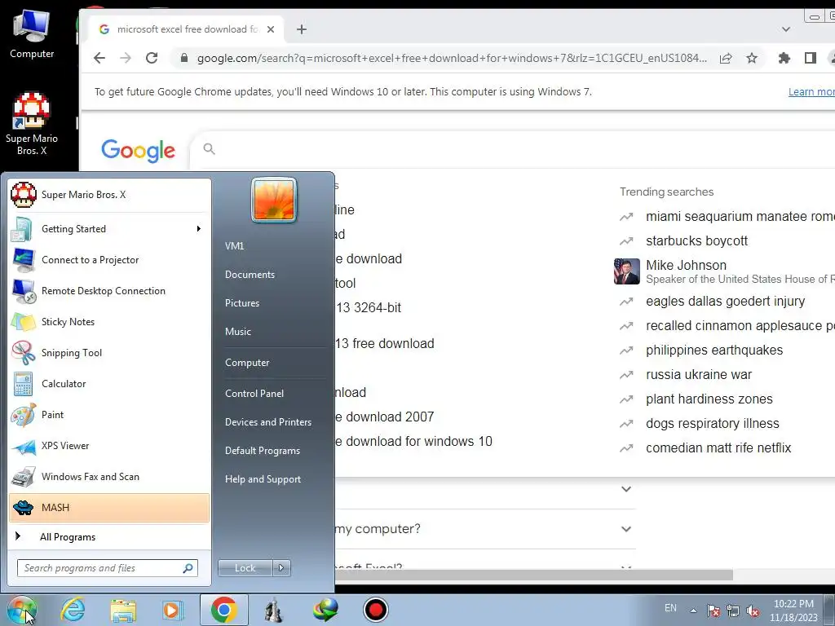
Task: Share this page from address bar
Action: [725, 58]
